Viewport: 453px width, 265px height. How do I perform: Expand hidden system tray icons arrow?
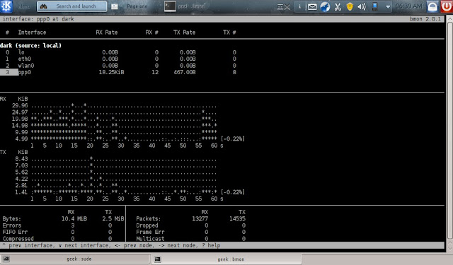[x=388, y=7]
